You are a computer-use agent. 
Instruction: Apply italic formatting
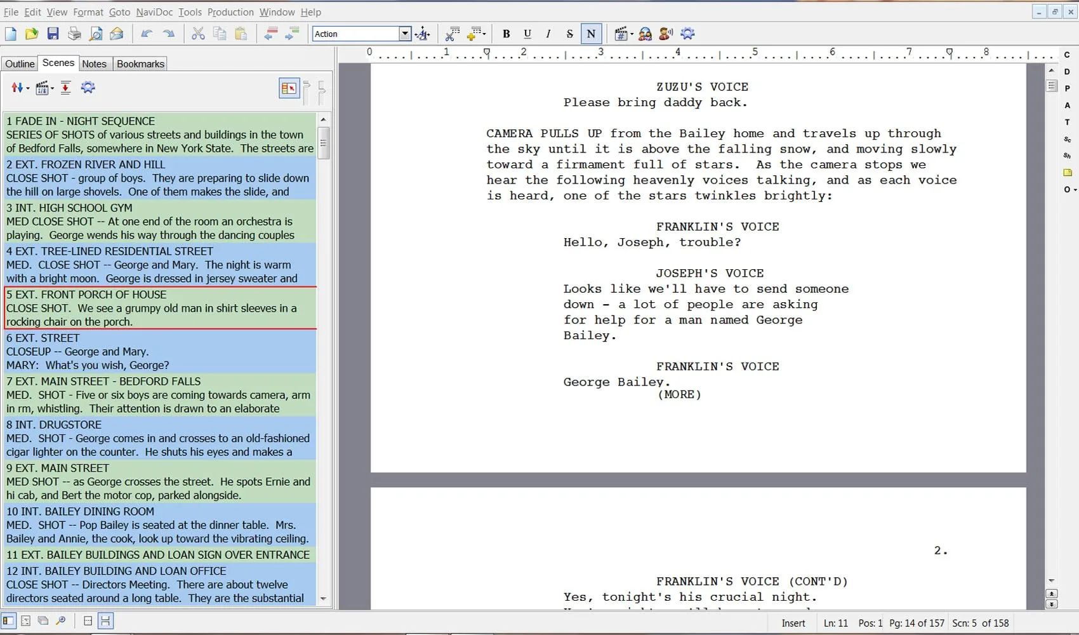tap(548, 34)
